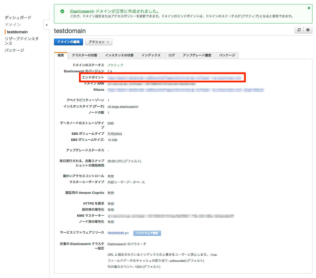
Task: Select the 概要 tab
Action: 61,55
